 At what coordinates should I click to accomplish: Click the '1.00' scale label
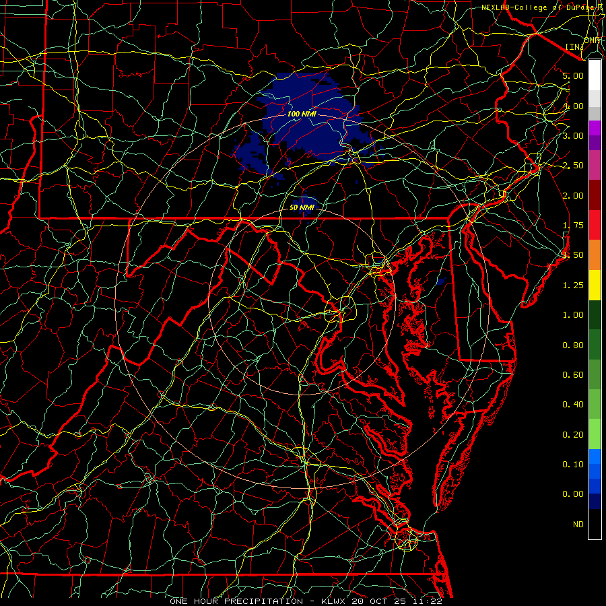[573, 315]
